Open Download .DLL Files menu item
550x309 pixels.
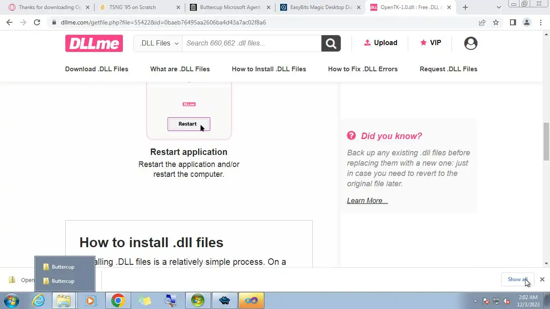coord(97,69)
